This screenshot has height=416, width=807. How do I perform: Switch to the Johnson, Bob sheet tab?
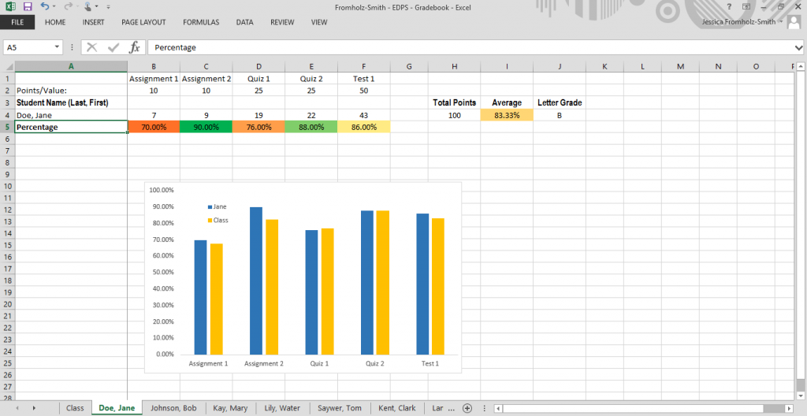click(173, 408)
